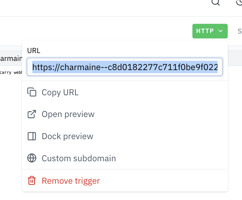Collapse the green HTTP dropdown
Image resolution: width=242 pixels, height=200 pixels.
point(209,31)
